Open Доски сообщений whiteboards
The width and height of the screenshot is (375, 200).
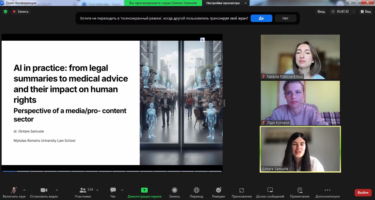pos(270,190)
